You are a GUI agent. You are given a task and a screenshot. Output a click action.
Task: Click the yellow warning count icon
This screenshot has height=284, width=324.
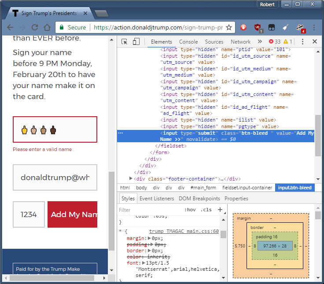(x=286, y=41)
